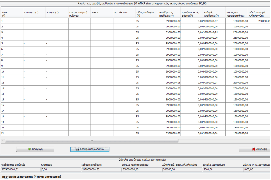Click the ΑΜΚΑ cell in row 17
This screenshot has width=271, height=180.
102,111
